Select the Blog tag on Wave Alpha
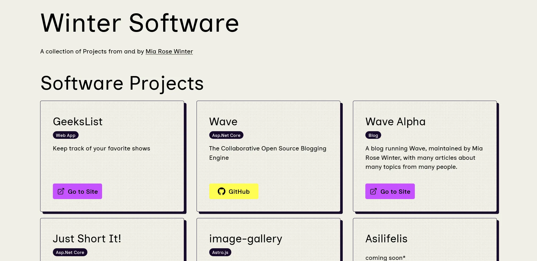The height and width of the screenshot is (261, 537). [x=373, y=135]
